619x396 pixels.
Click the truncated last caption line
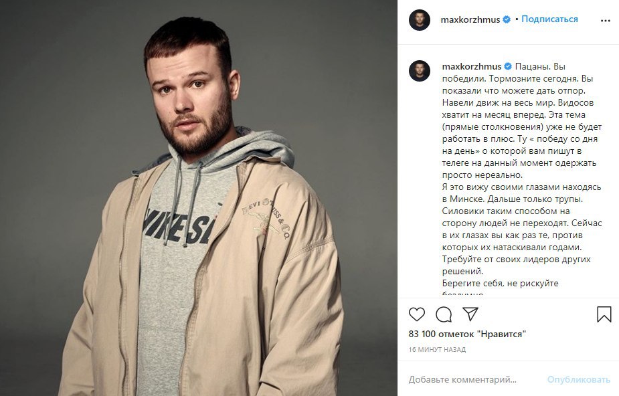(x=462, y=294)
